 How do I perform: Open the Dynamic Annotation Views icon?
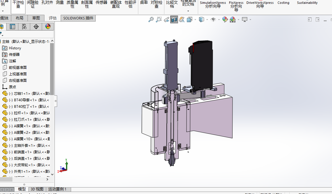(182, 19)
